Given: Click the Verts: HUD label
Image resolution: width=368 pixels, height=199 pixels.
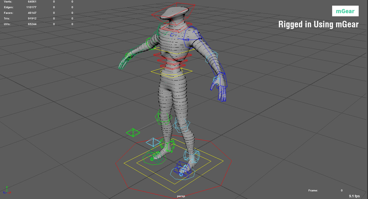Looking at the screenshot, I should (8, 2).
